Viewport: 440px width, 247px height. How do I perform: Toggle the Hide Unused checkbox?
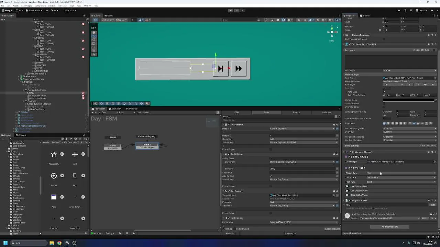(x=235, y=229)
